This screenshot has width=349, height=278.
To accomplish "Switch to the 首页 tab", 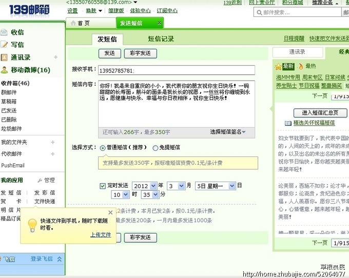I will (x=91, y=23).
